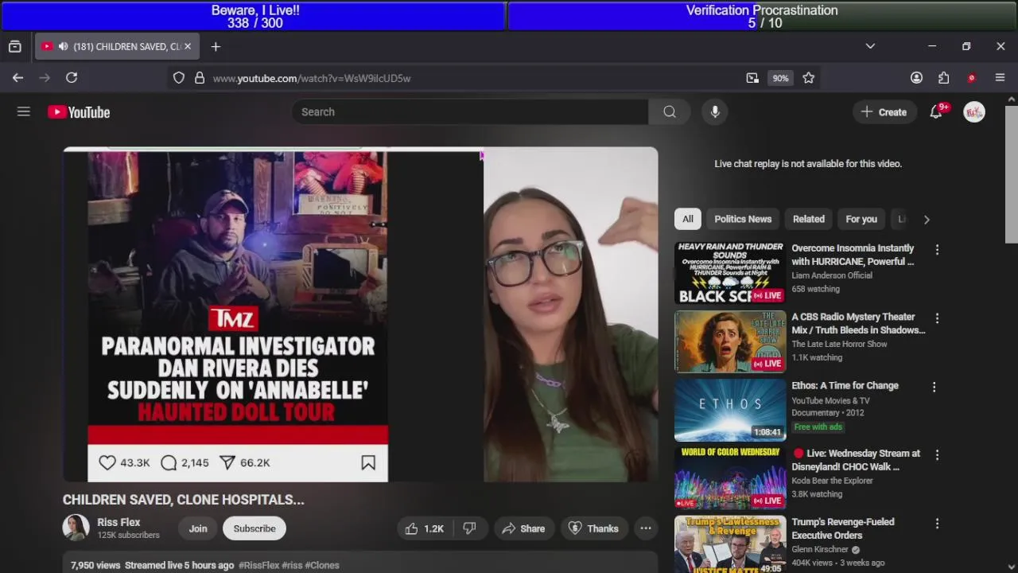Open the Firefox application menu
This screenshot has width=1018, height=573.
click(x=1000, y=78)
